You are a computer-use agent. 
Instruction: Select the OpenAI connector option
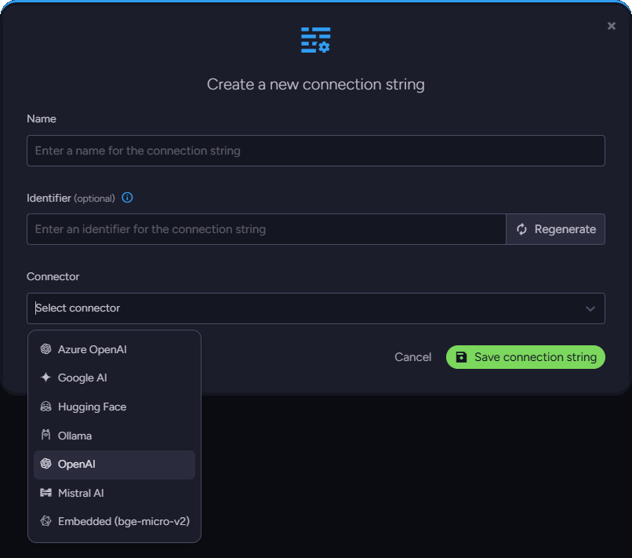pyautogui.click(x=114, y=465)
